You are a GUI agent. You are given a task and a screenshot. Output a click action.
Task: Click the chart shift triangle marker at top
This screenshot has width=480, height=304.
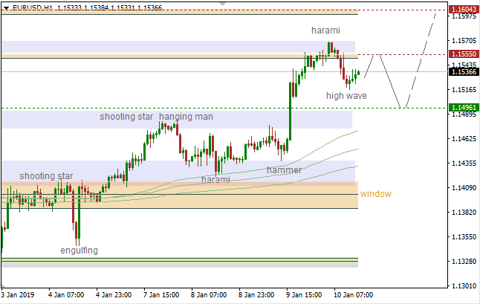(x=222, y=3)
